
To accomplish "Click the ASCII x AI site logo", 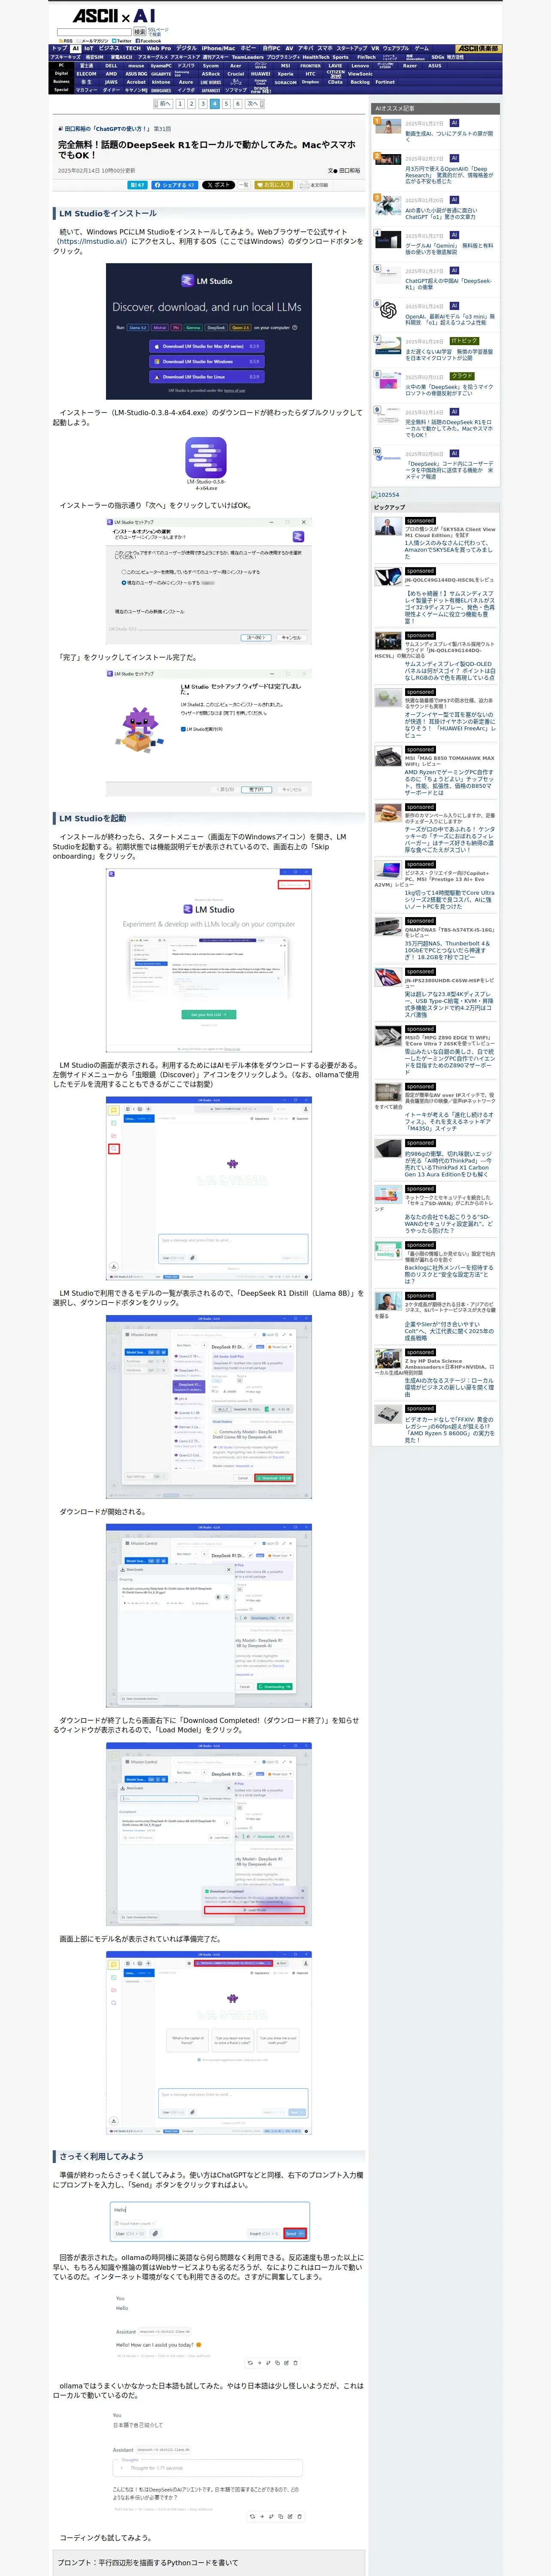I will [x=114, y=16].
